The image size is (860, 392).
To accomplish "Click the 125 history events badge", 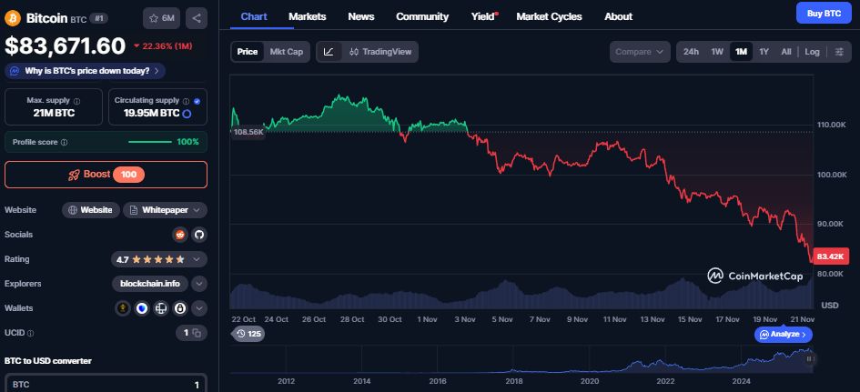I will click(249, 334).
